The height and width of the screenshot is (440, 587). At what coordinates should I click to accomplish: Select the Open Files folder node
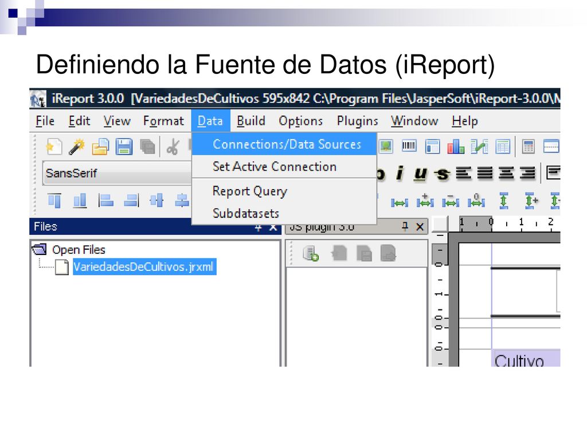click(x=79, y=250)
